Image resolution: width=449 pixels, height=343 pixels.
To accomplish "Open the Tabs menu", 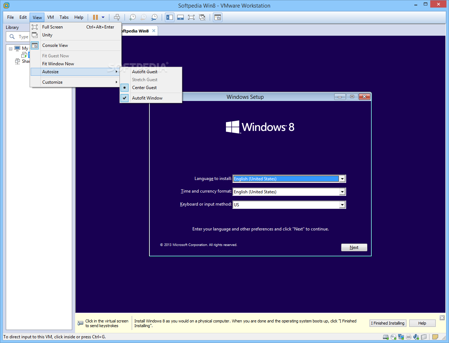I will [x=64, y=17].
